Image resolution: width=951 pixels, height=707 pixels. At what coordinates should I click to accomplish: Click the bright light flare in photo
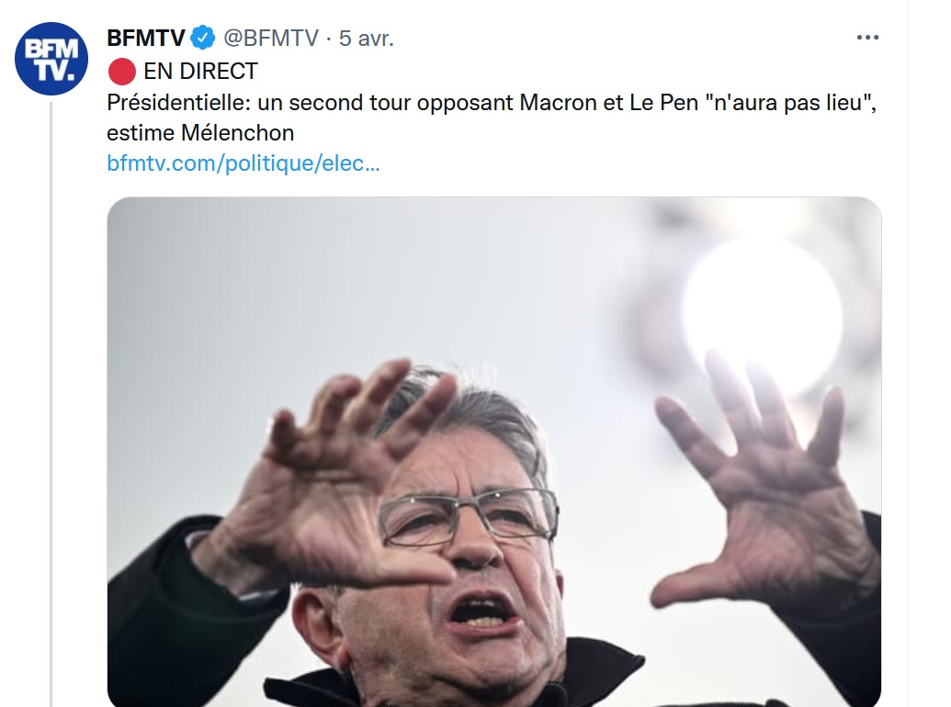(x=763, y=316)
